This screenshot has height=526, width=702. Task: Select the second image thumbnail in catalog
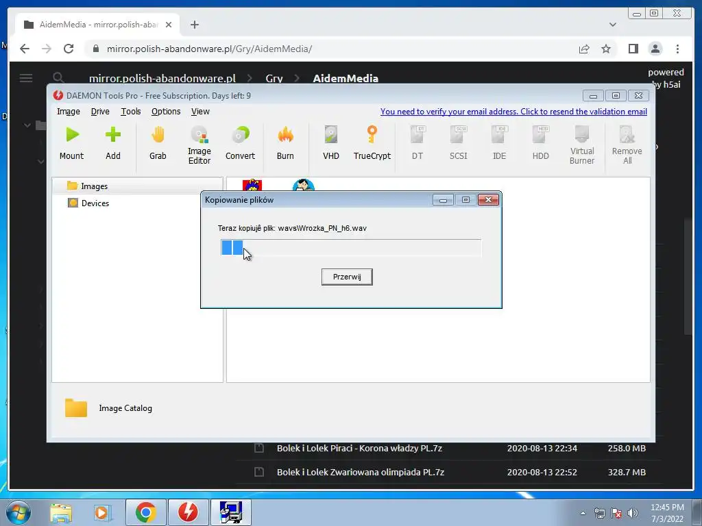tap(304, 185)
